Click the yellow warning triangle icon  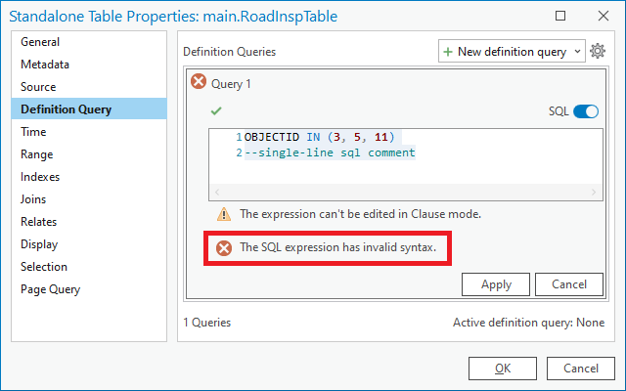[x=224, y=214]
